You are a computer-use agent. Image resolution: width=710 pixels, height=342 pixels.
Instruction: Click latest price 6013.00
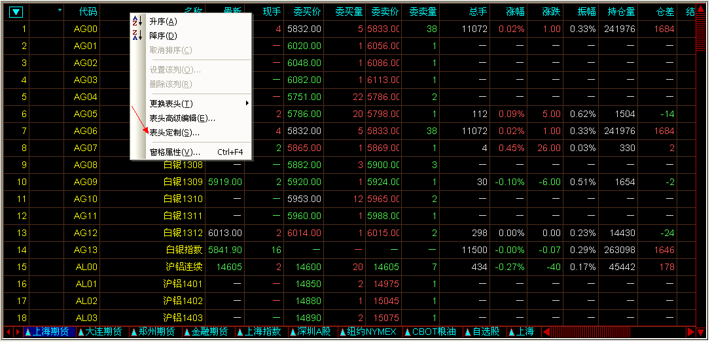(225, 233)
